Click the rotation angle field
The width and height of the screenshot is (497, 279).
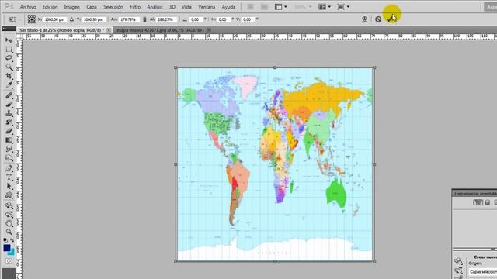pos(196,19)
